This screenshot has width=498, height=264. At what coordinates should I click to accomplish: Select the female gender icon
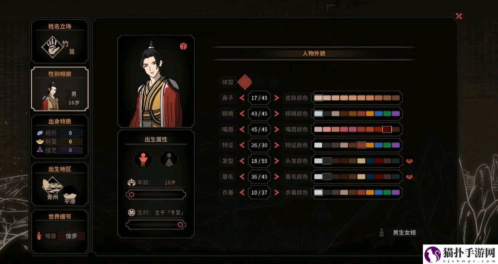pos(169,159)
